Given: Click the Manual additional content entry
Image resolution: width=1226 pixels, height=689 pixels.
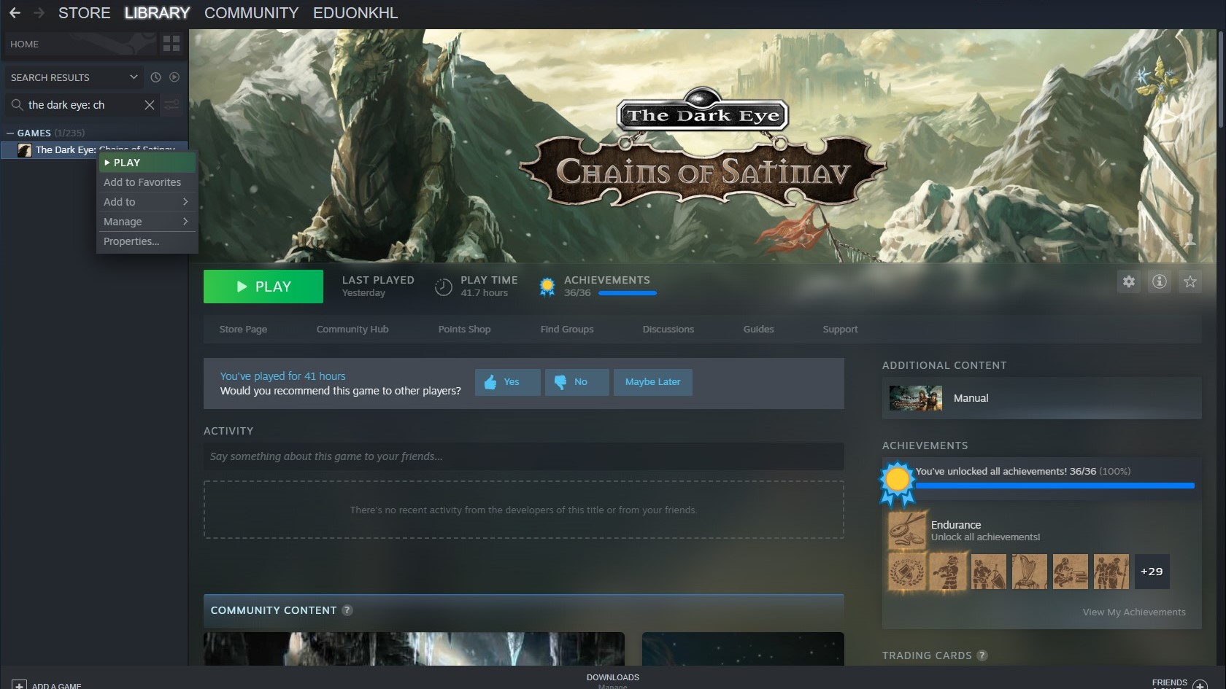Looking at the screenshot, I should point(1042,398).
